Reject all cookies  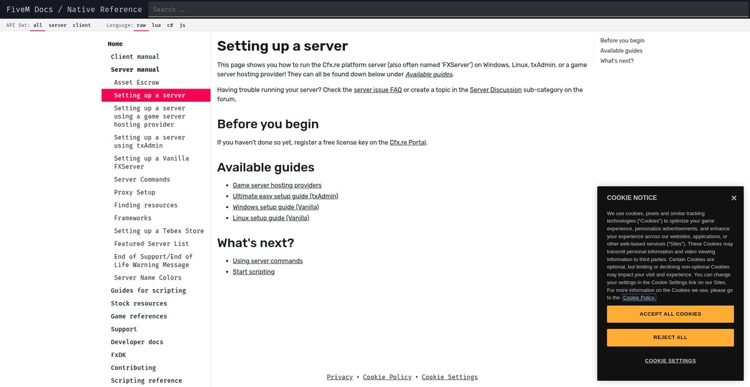(670, 338)
